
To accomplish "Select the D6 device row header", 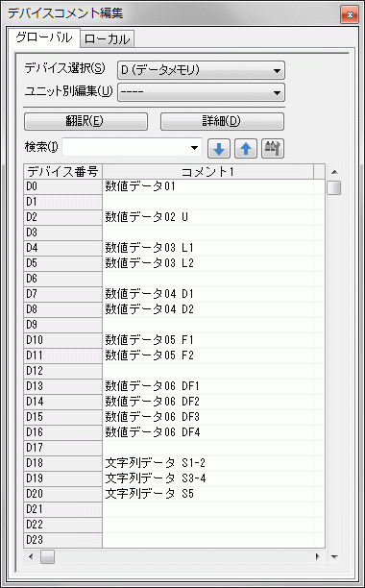I will pos(63,279).
